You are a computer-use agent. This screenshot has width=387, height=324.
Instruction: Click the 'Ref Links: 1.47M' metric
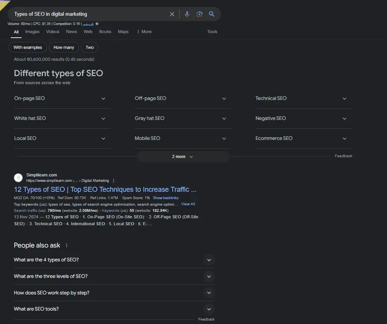(x=104, y=198)
